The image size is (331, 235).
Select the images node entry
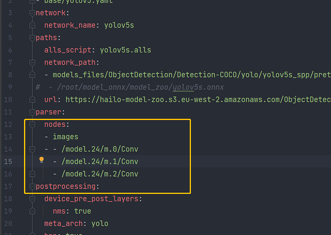[x=65, y=137]
